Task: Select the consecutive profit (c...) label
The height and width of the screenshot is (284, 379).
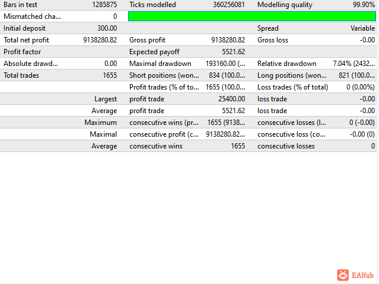Action: [164, 135]
